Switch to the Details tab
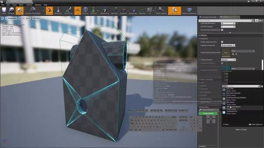This screenshot has width=264, height=148. [x=230, y=17]
